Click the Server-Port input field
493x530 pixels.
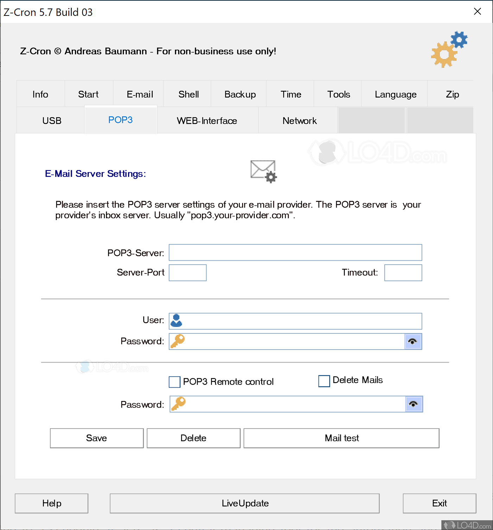point(188,273)
